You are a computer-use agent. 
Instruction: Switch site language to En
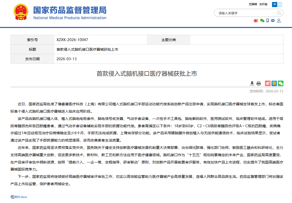[280, 4]
